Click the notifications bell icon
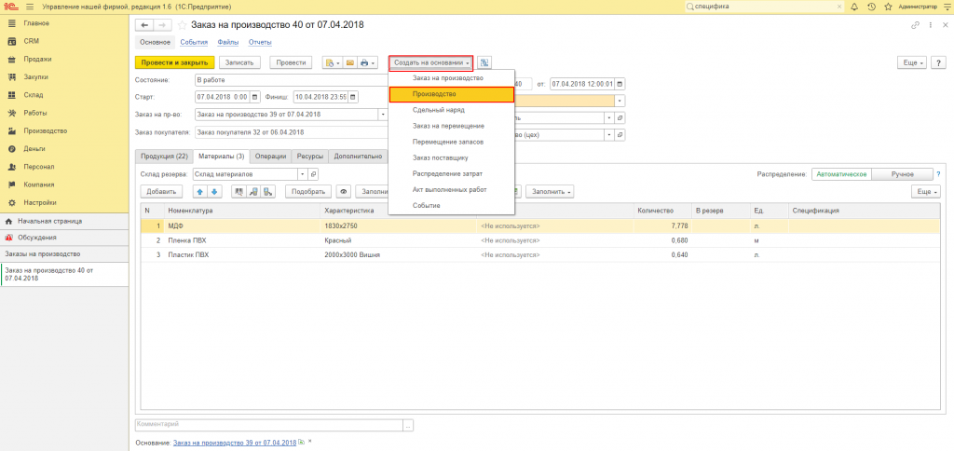This screenshot has height=451, width=954. [854, 7]
